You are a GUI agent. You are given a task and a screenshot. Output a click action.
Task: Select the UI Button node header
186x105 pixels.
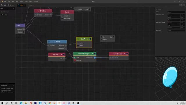(x=57, y=42)
